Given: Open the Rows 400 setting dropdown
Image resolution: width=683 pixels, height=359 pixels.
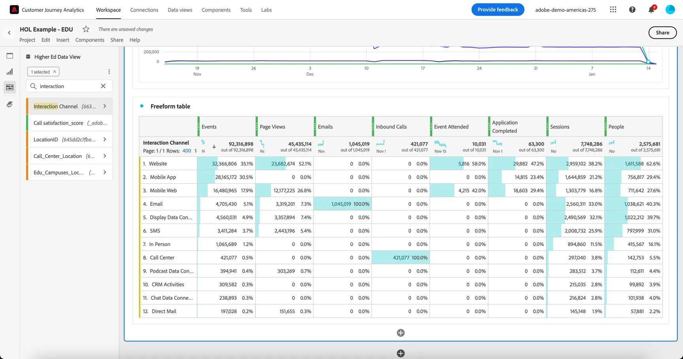Looking at the screenshot, I should pyautogui.click(x=187, y=151).
